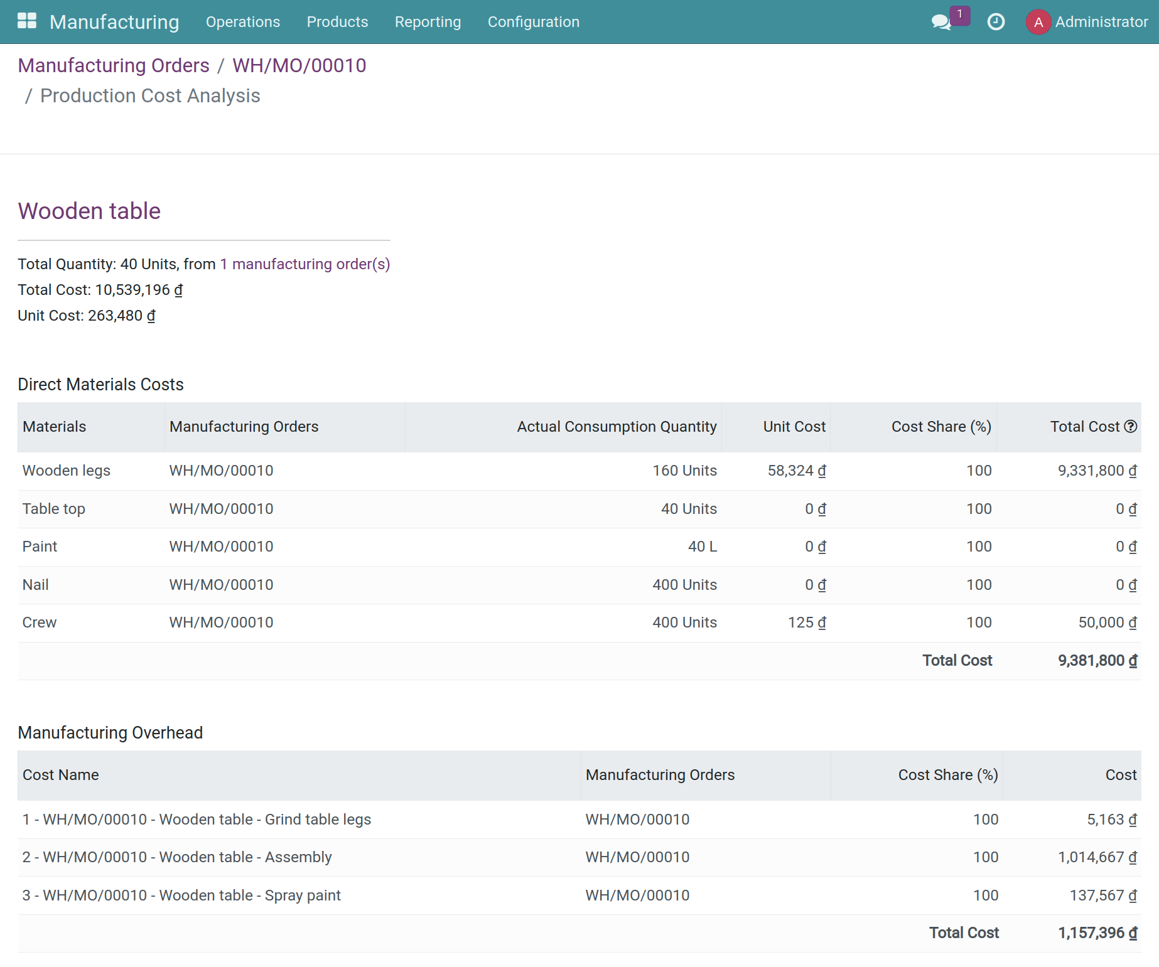Click the 9,331,800 ₫ total cost value
Viewport: 1159px width, 967px height.
point(1097,471)
